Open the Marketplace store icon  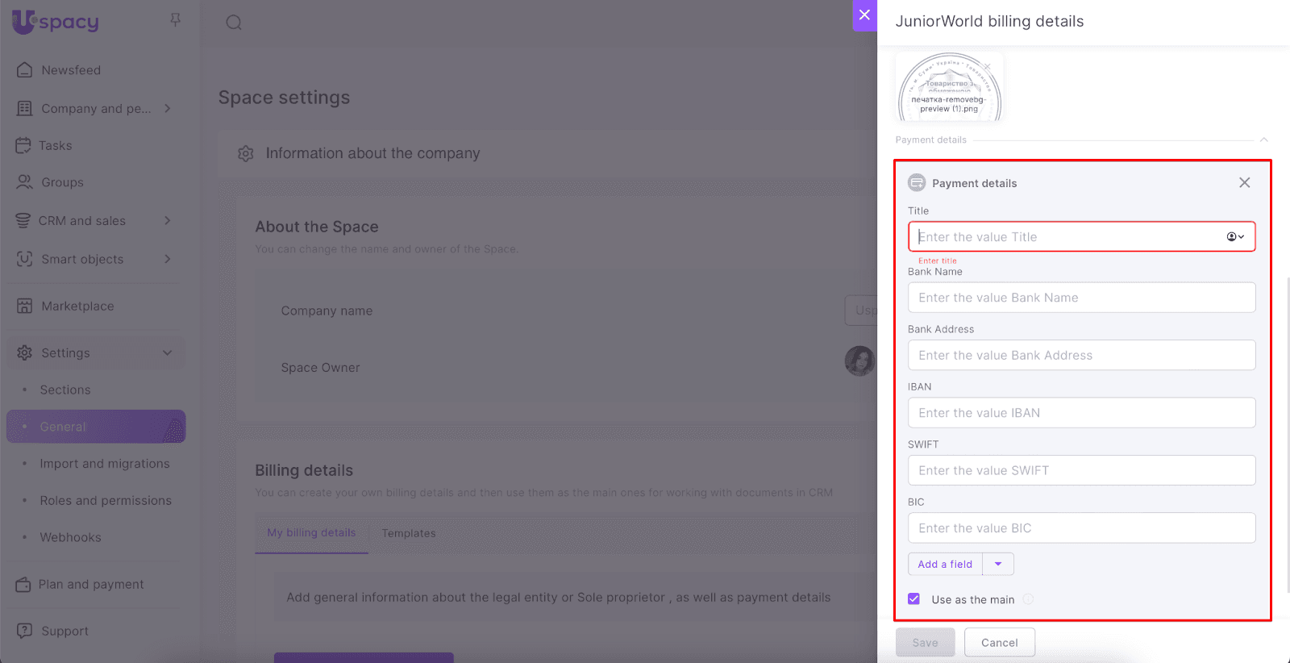(24, 306)
